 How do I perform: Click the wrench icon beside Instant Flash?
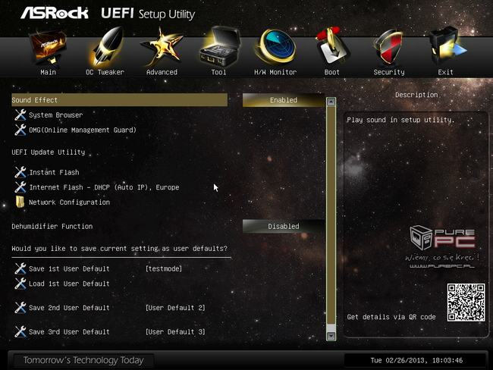20,172
